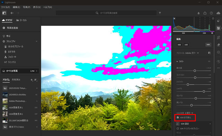Click 写真を追加 button
Image resolution: width=222 pixels, height=136 pixels.
tap(10, 28)
